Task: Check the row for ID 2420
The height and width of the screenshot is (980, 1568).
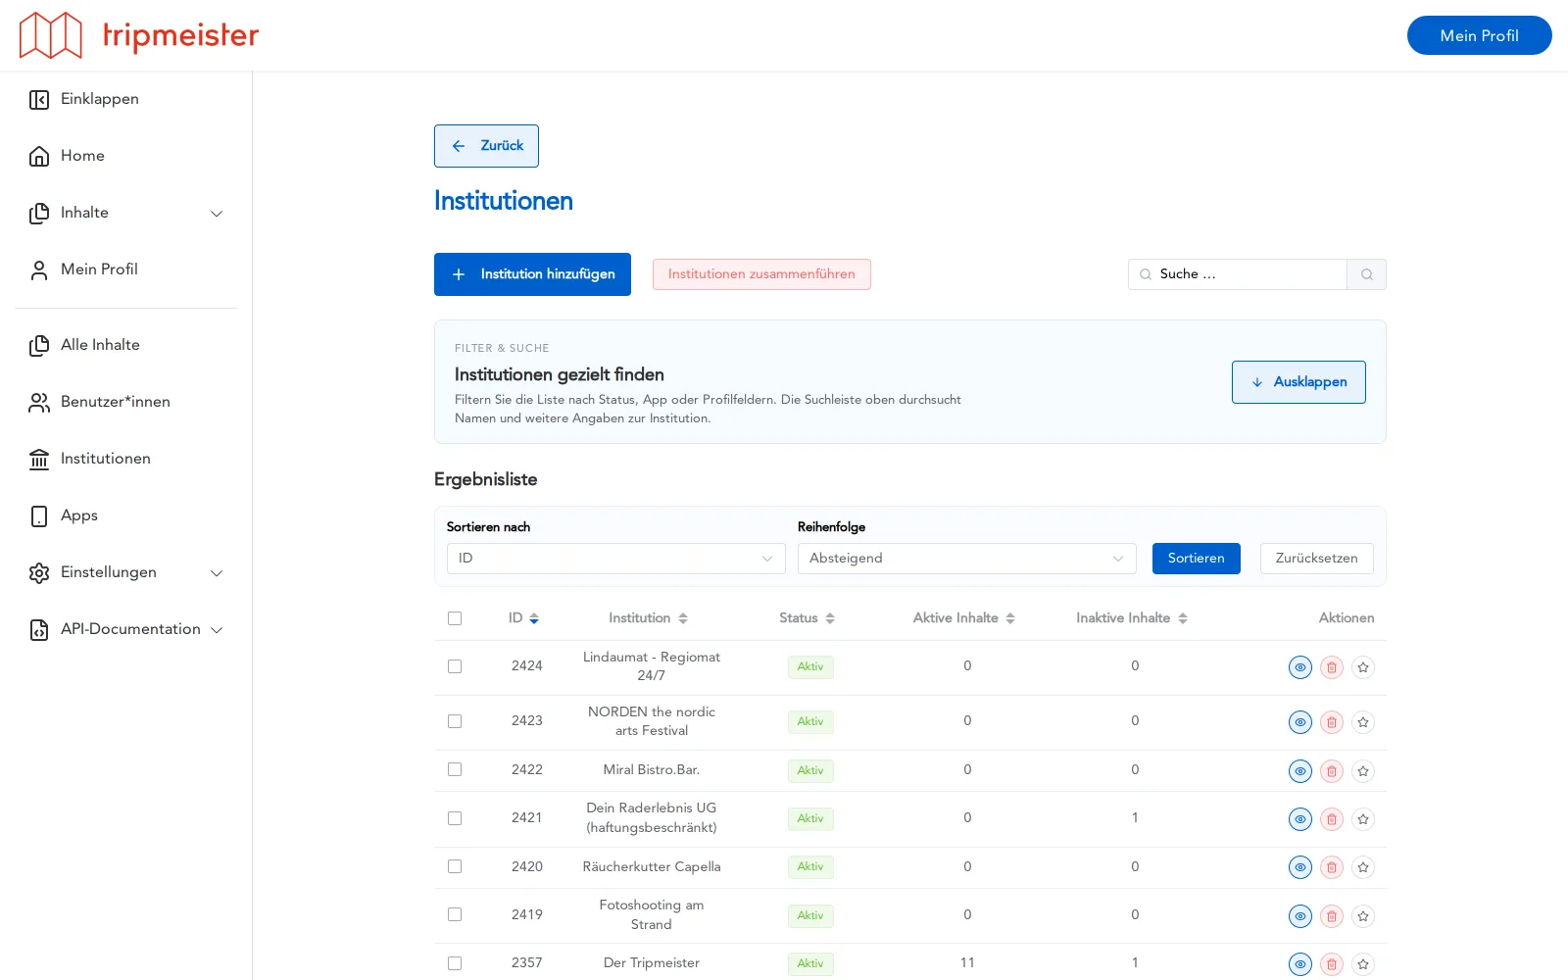Action: point(455,866)
